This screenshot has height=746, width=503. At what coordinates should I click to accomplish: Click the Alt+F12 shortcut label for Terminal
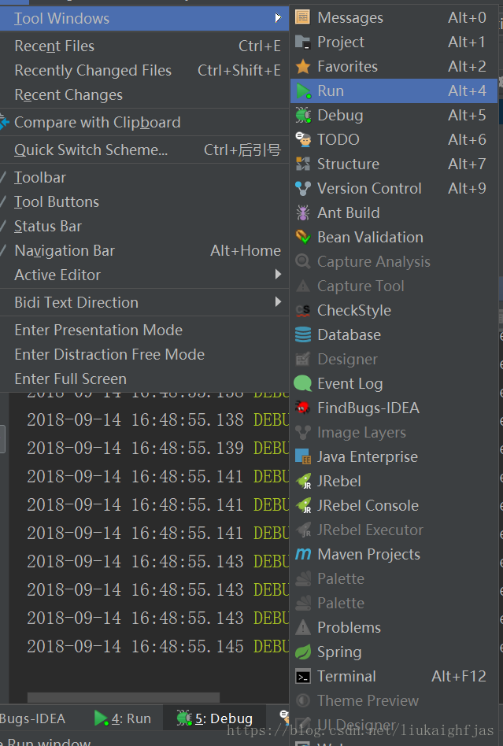click(459, 676)
